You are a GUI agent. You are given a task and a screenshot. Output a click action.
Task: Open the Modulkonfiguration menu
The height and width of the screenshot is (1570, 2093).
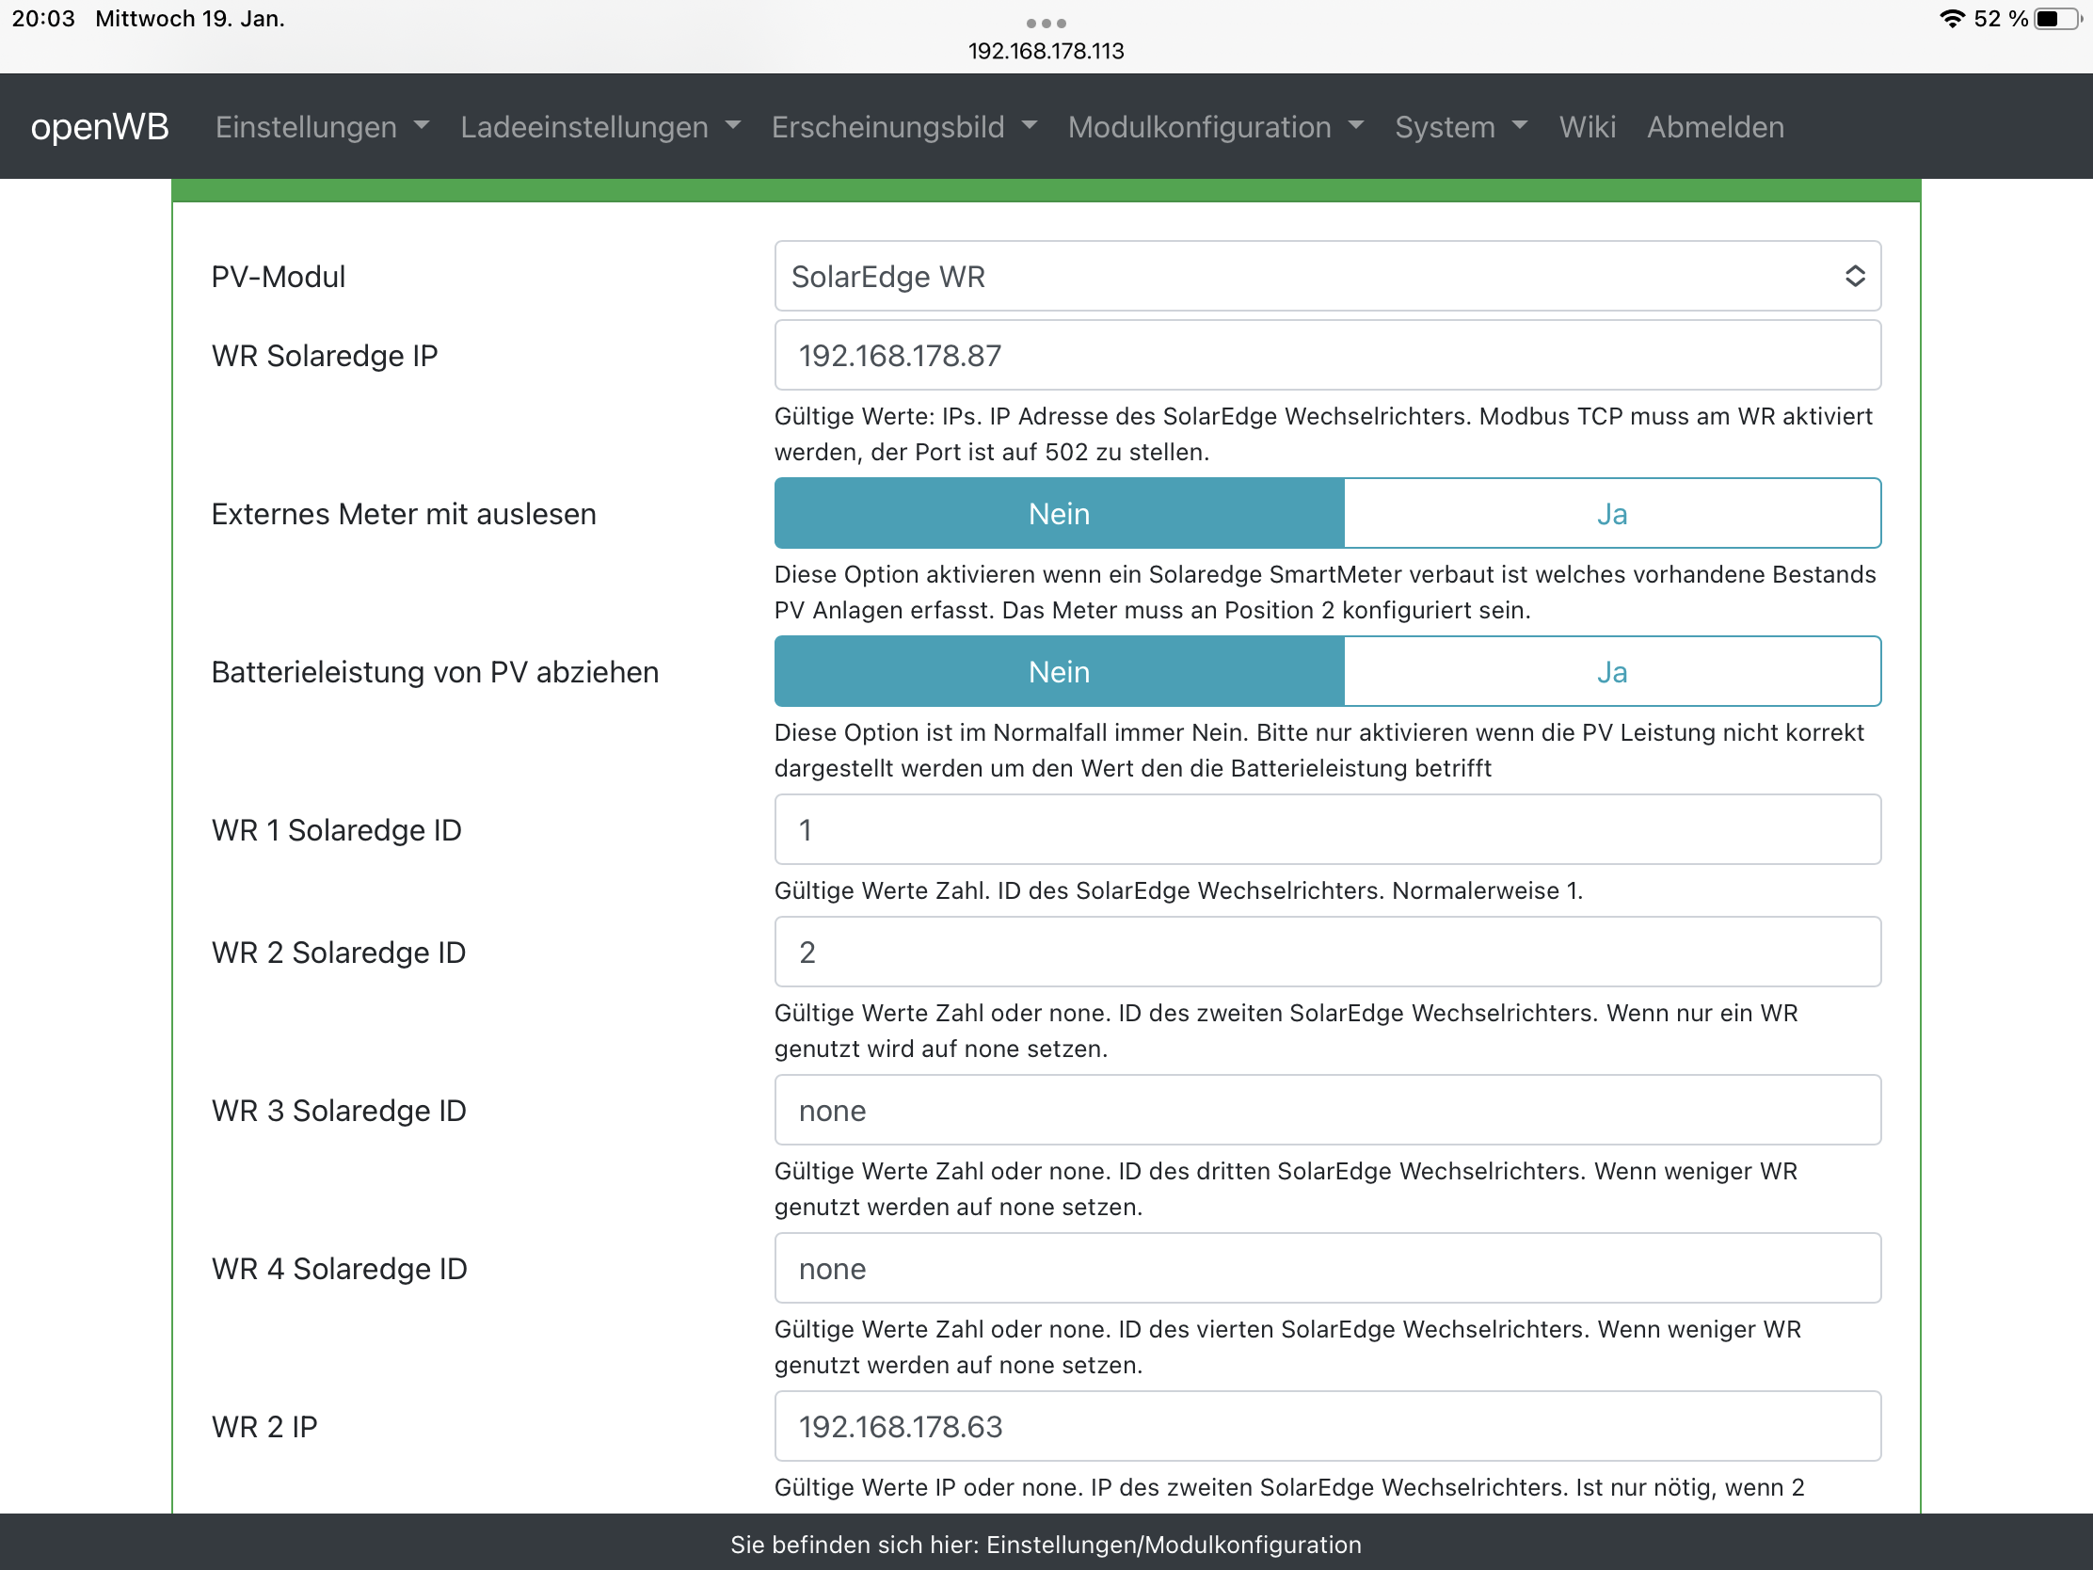tap(1215, 127)
